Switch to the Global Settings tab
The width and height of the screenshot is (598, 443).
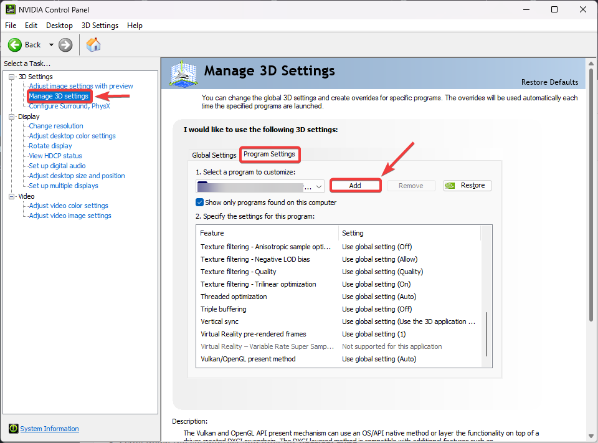(214, 155)
